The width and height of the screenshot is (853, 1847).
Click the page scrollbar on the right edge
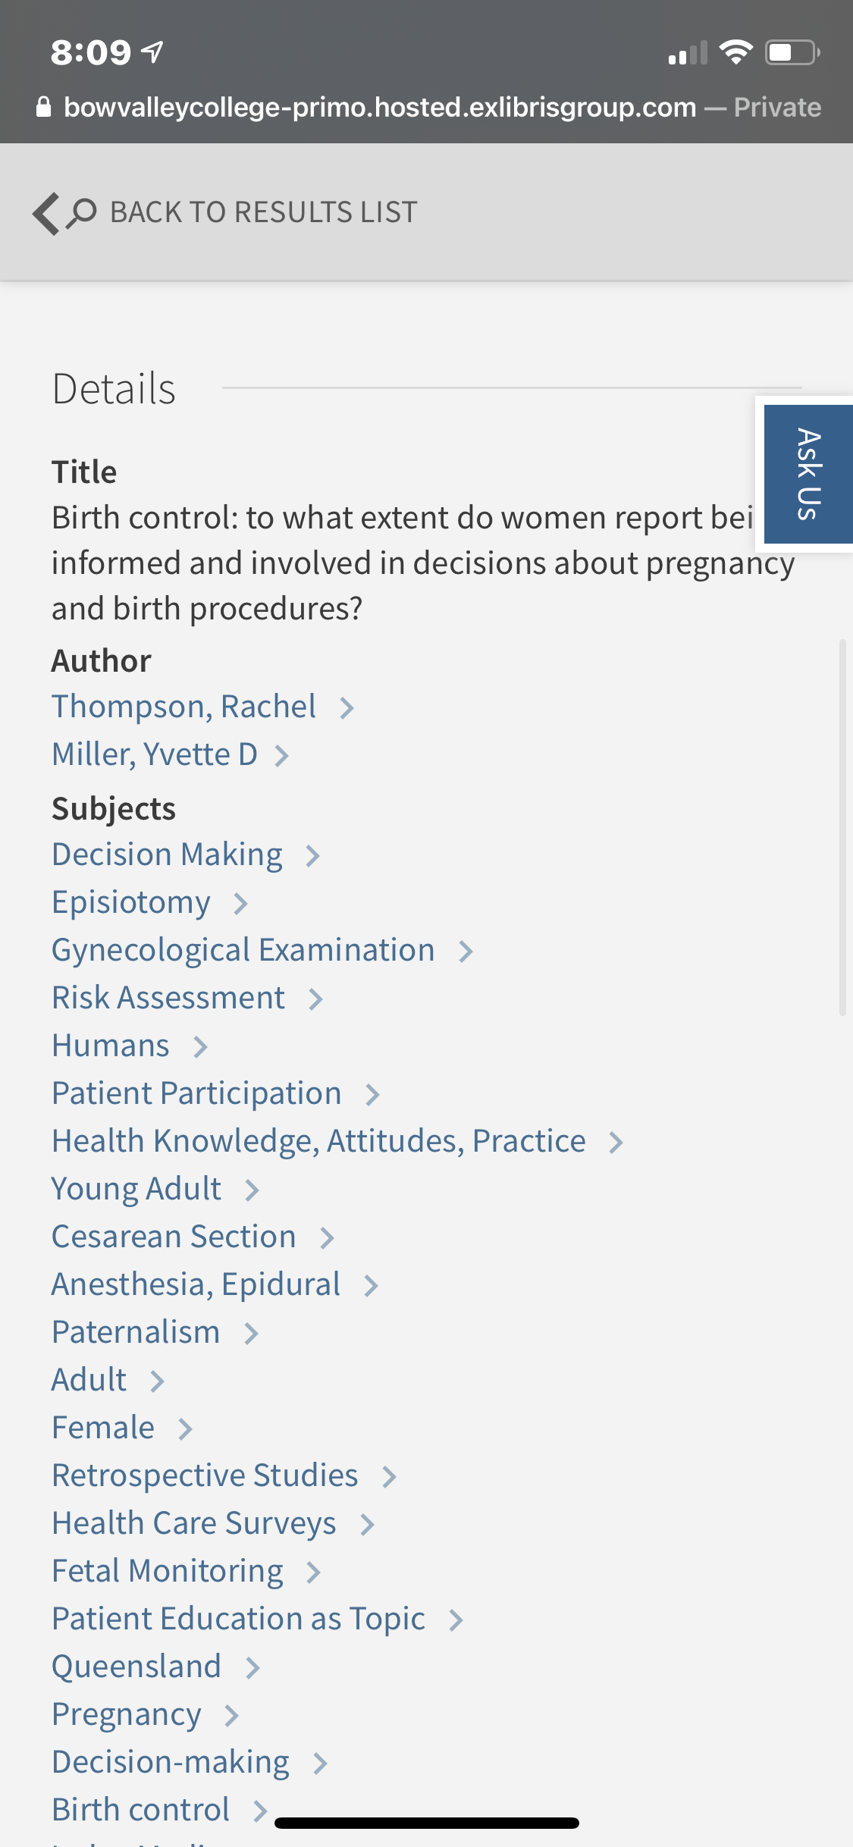[842, 826]
